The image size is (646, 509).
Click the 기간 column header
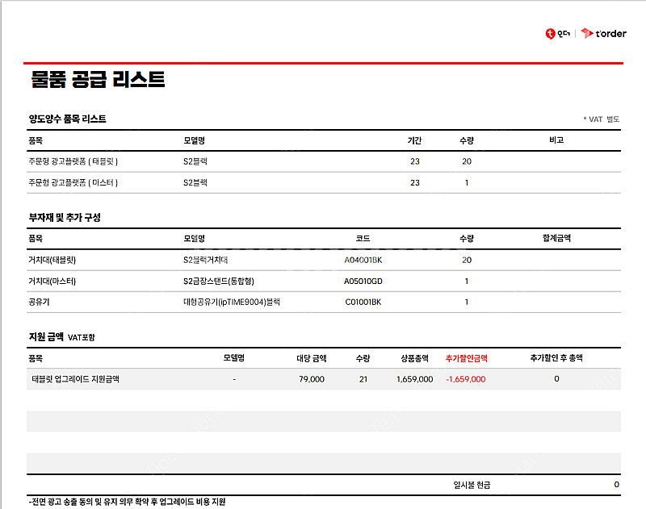tap(414, 140)
